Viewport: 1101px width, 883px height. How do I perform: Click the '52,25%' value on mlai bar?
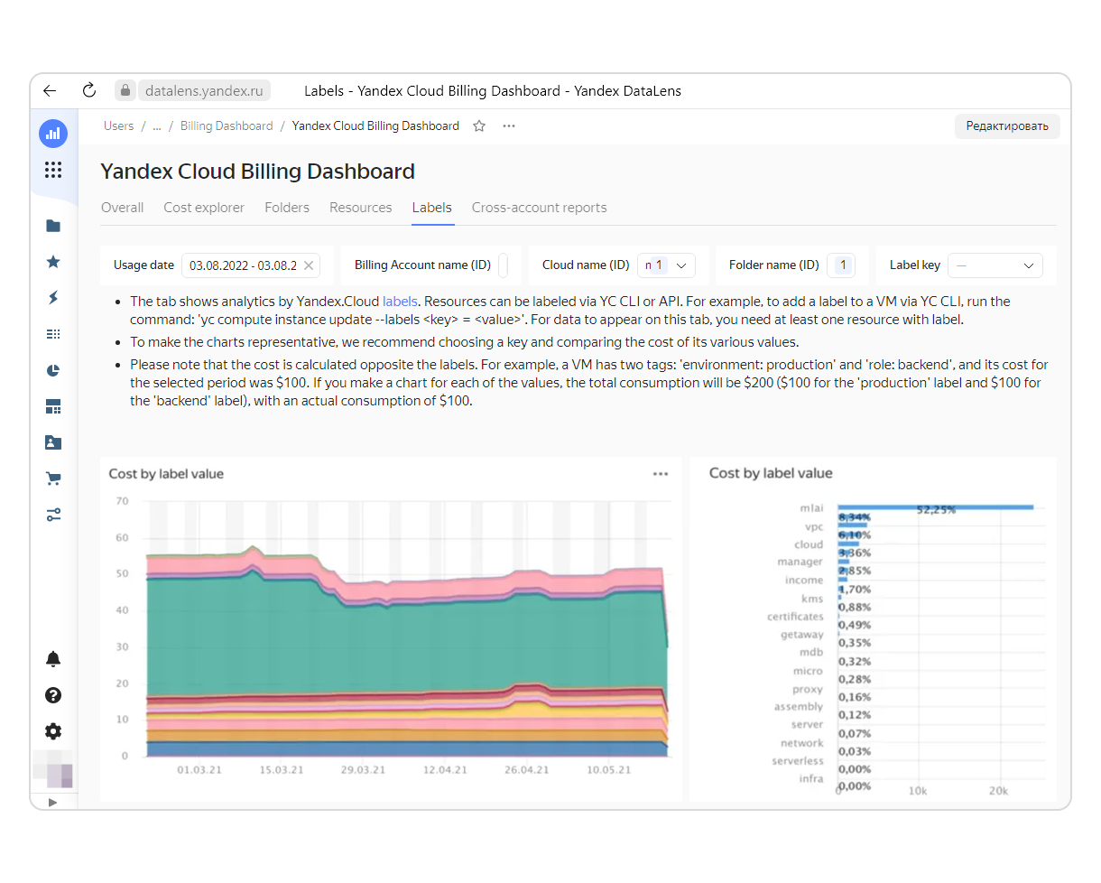(936, 509)
